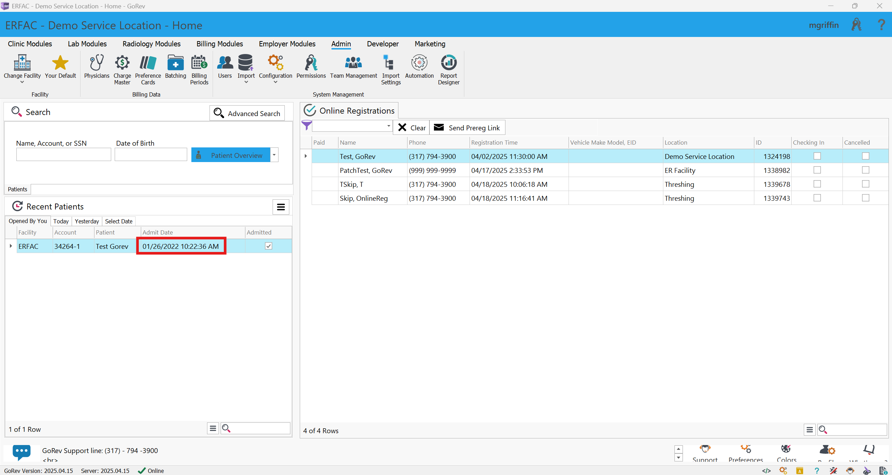Switch to the Billing Modules tab
The width and height of the screenshot is (892, 475).
point(220,44)
